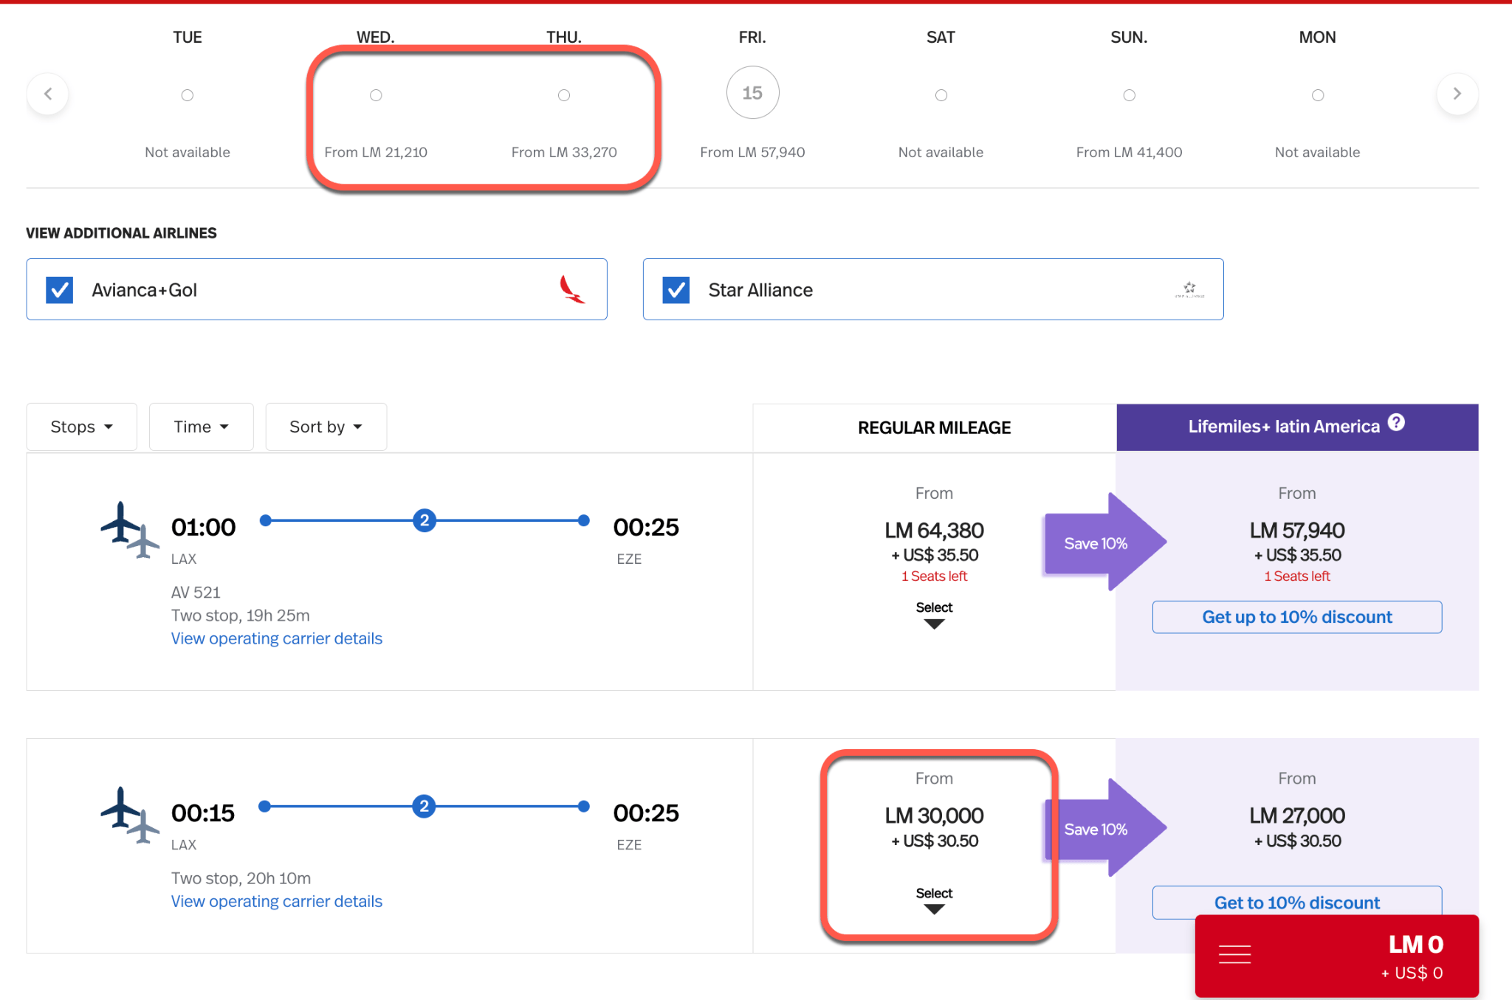Click the Two stop, 19h 25m duration
Viewport: 1512px width, 1000px height.
241,615
